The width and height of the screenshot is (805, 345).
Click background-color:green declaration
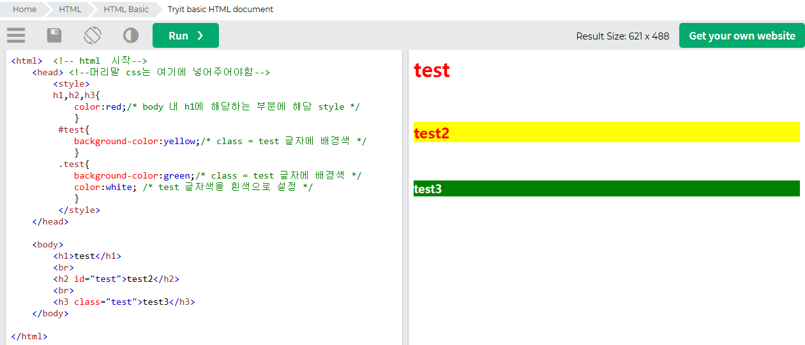point(218,175)
